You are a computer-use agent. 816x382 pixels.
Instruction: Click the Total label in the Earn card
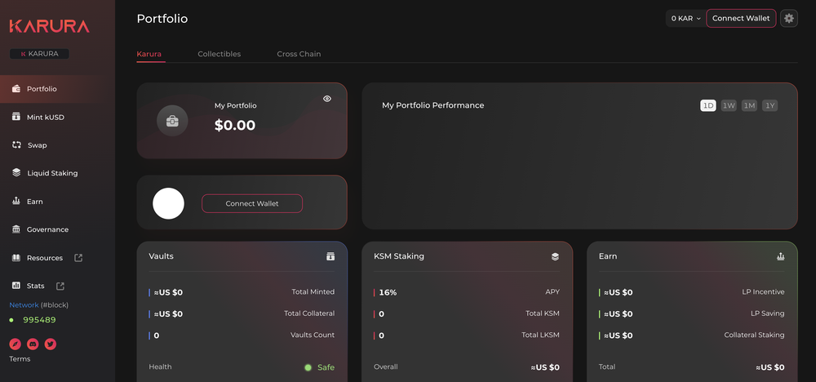pyautogui.click(x=607, y=367)
